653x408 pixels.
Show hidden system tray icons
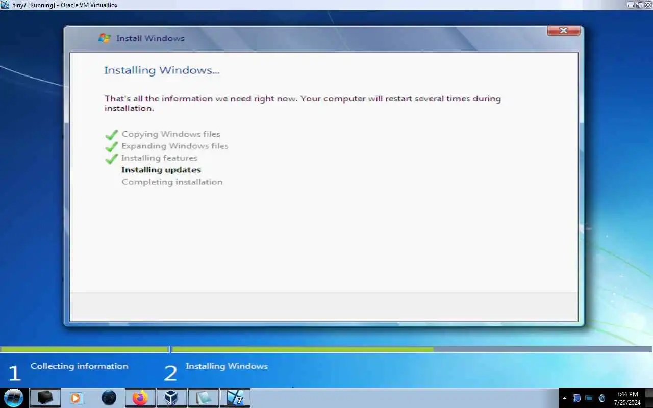(564, 398)
